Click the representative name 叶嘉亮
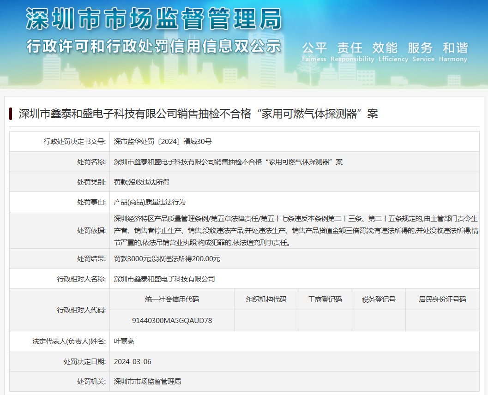 click(124, 341)
